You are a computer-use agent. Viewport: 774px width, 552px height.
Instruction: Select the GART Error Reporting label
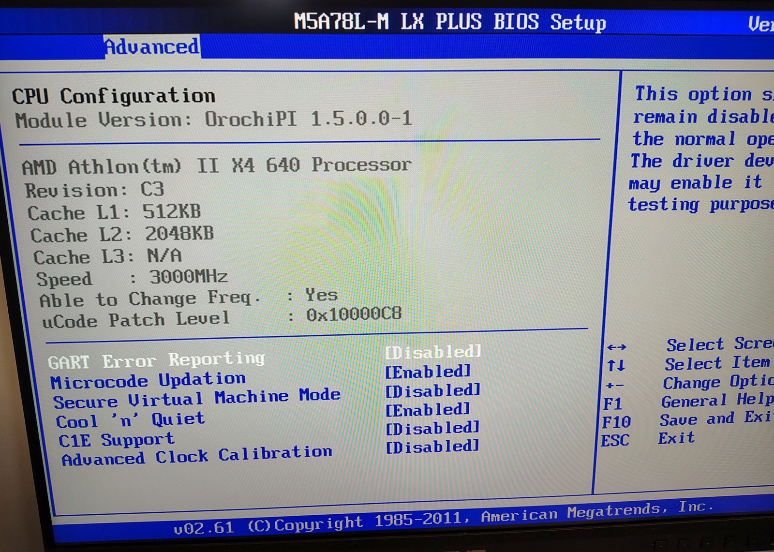tap(156, 358)
